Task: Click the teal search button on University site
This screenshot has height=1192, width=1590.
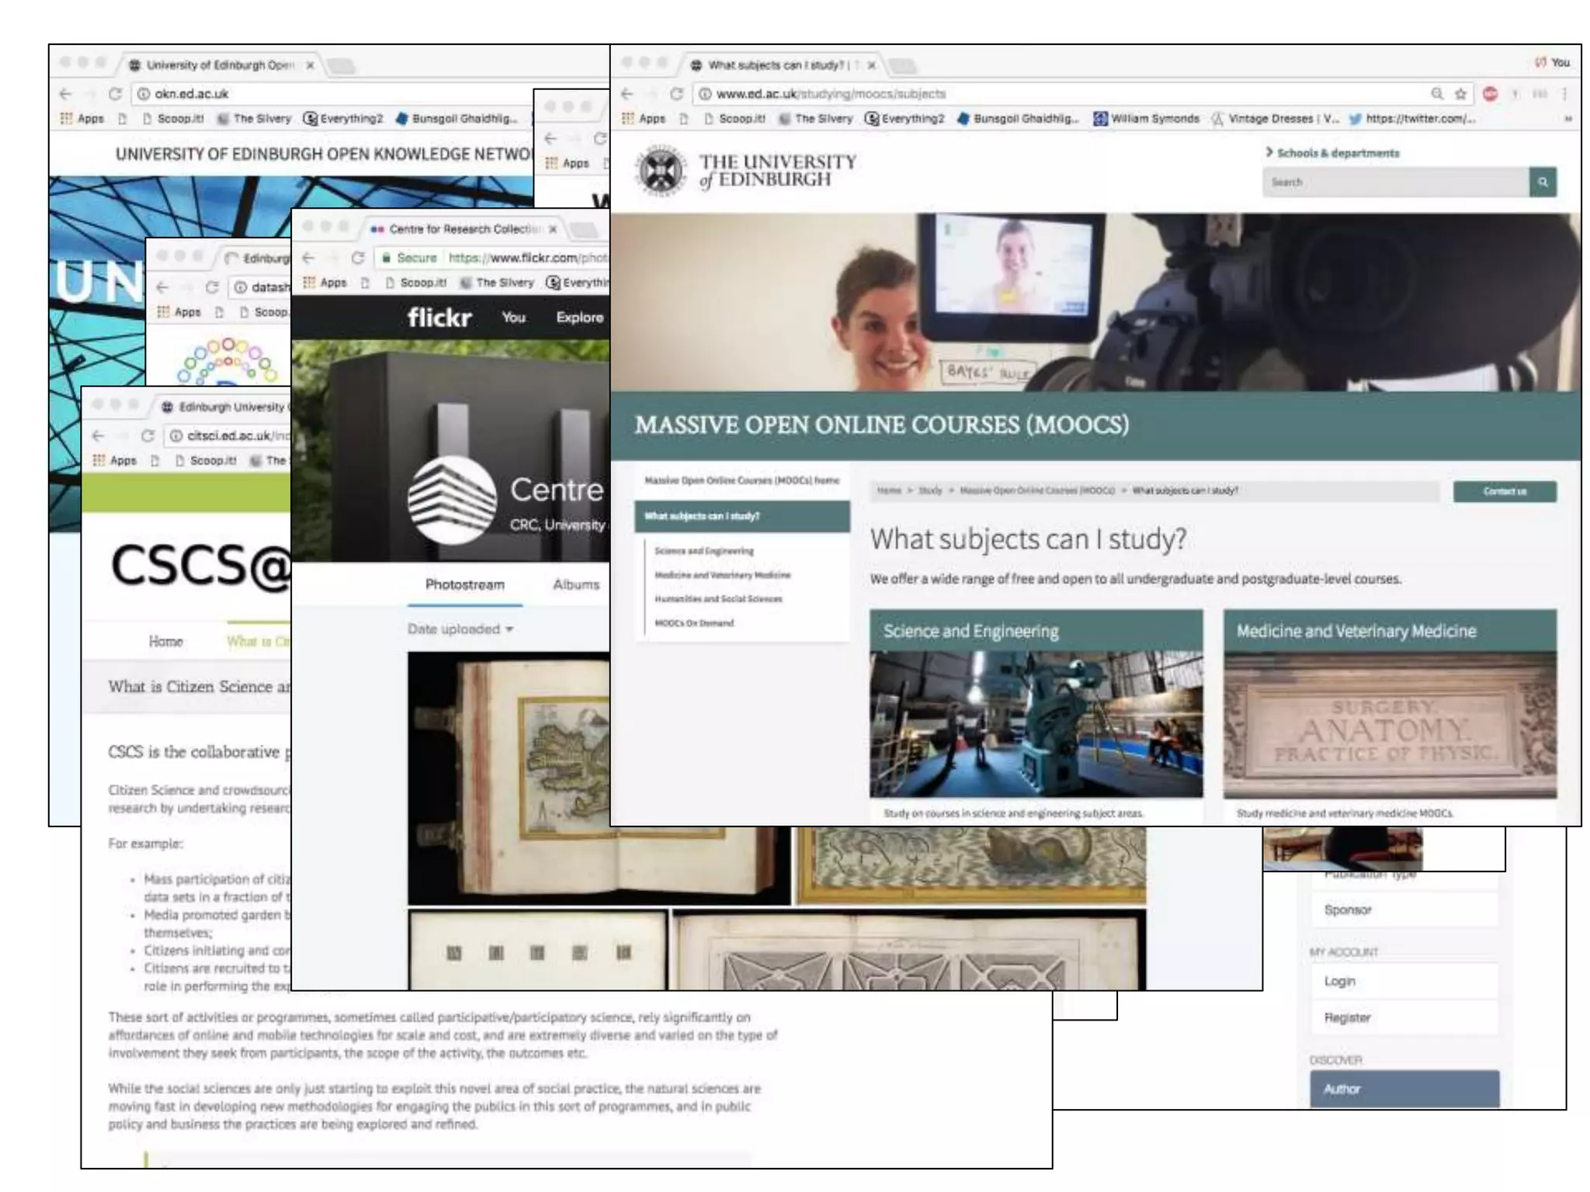Action: (x=1543, y=182)
